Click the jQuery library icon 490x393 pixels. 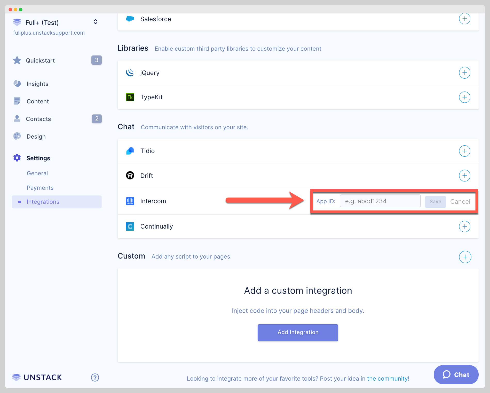click(130, 73)
